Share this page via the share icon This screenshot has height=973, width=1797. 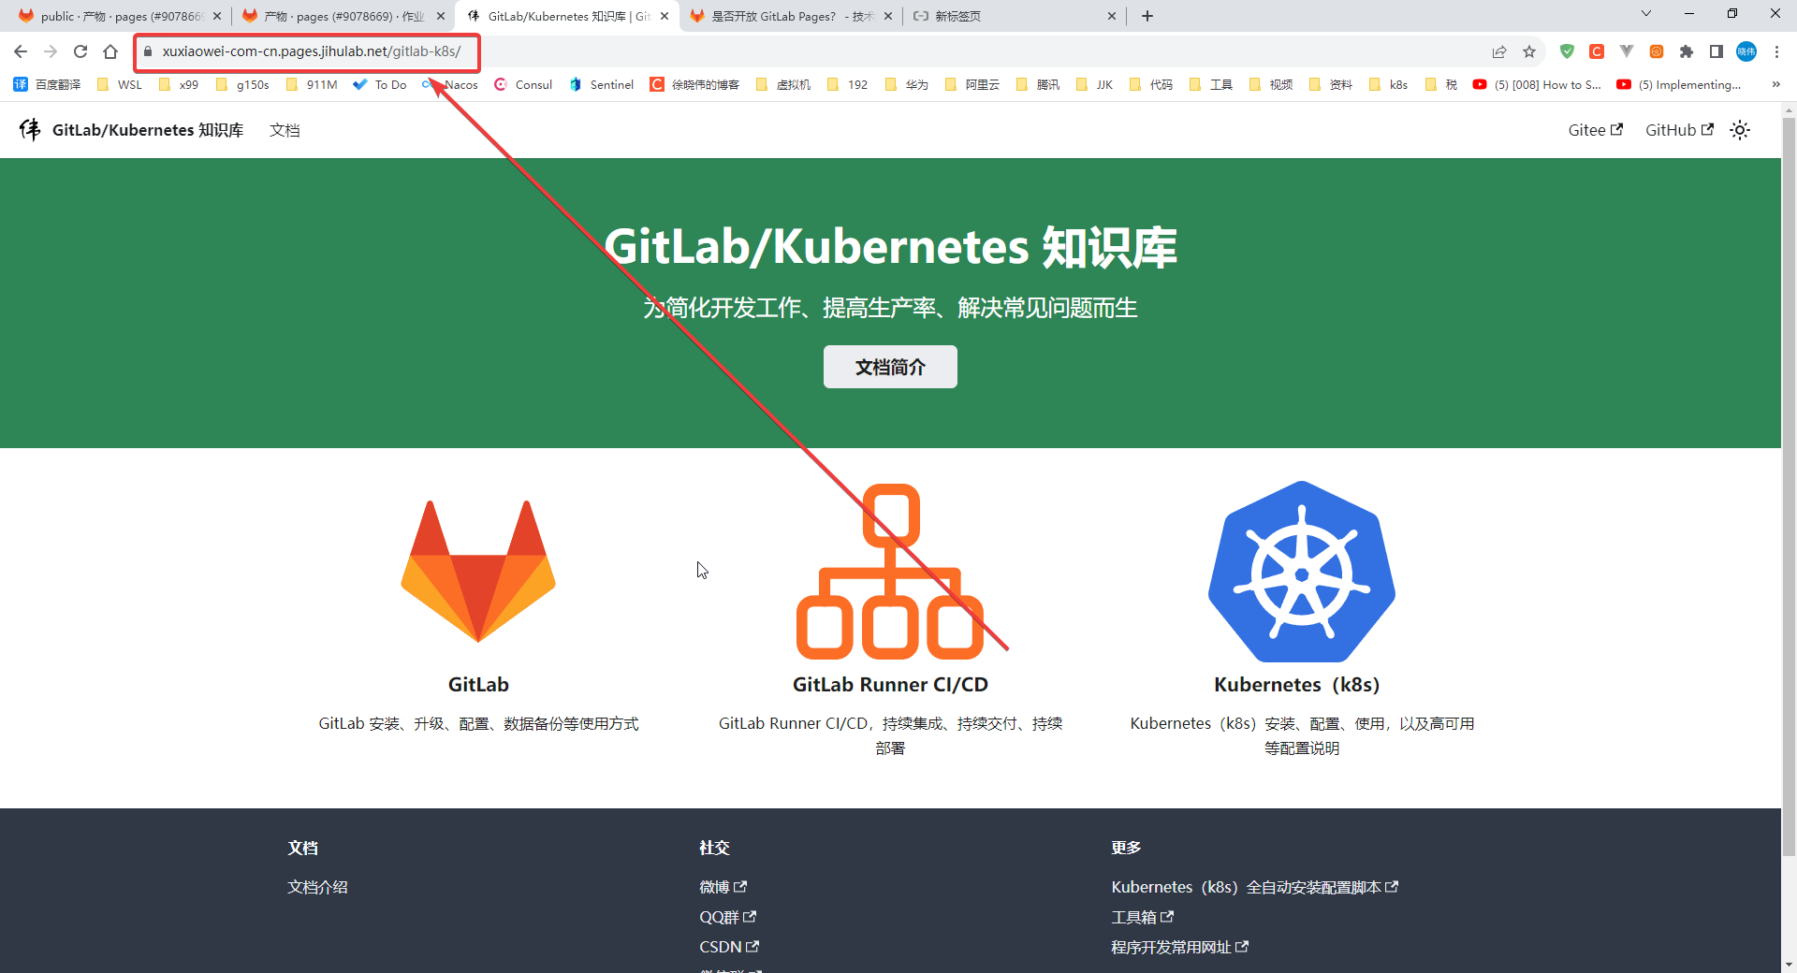(1499, 51)
